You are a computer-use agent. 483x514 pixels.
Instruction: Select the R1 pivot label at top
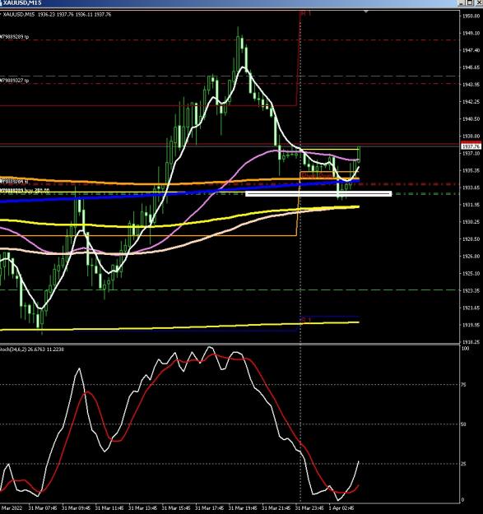pos(305,13)
